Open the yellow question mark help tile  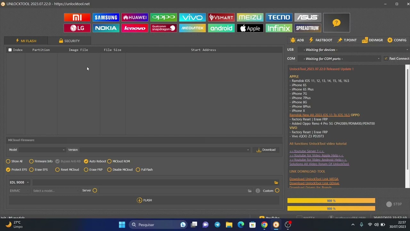tap(337, 23)
